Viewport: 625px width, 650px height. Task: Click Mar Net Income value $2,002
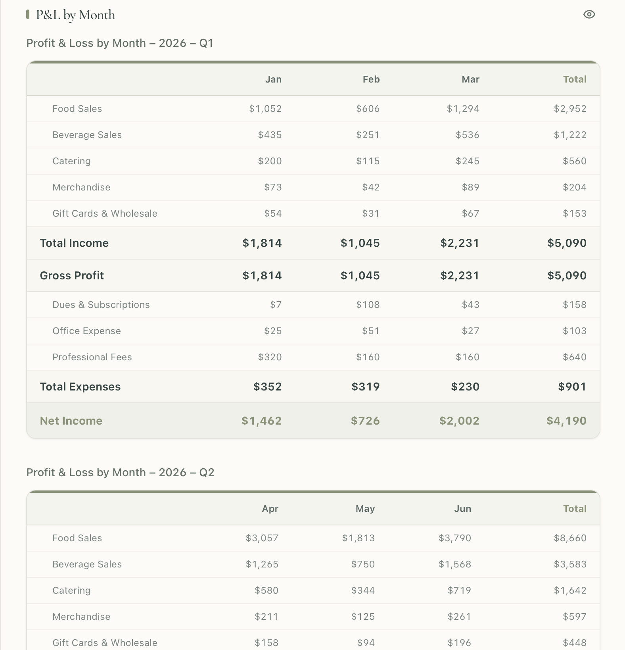click(459, 421)
